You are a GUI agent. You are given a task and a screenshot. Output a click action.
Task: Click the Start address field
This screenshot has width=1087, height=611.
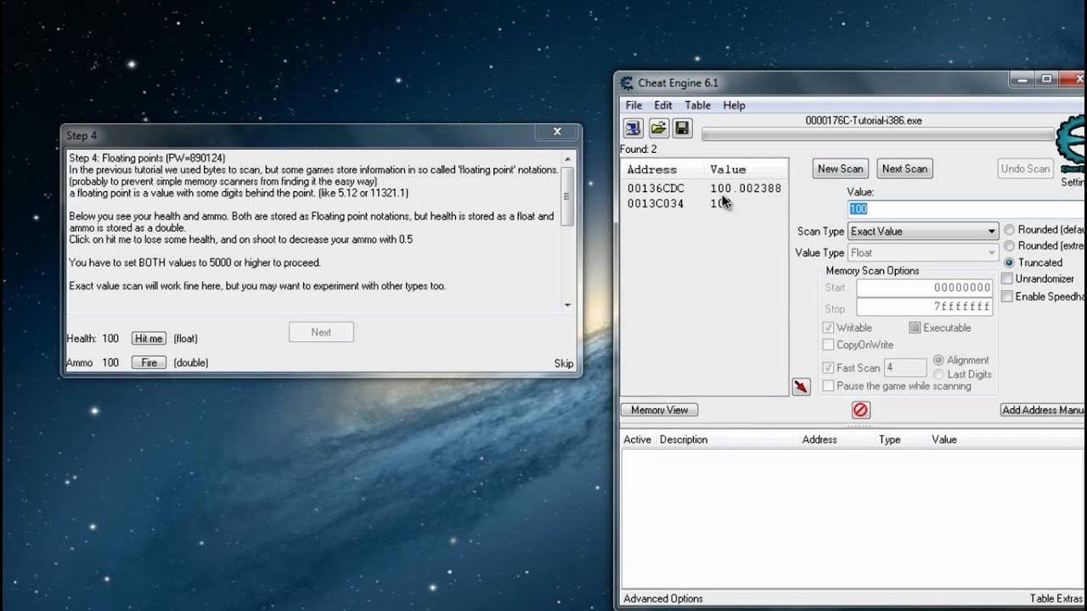924,288
